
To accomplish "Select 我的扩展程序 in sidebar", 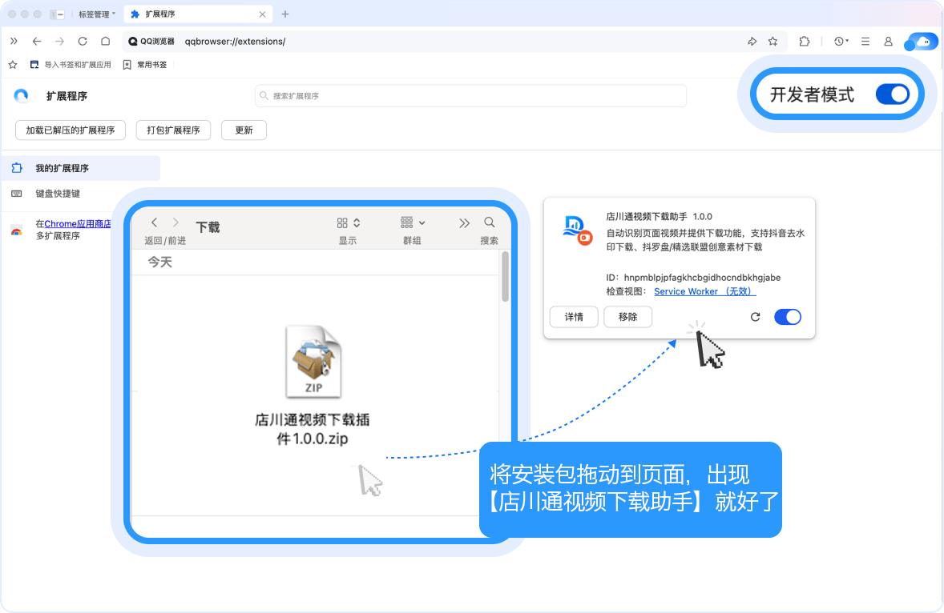I will (x=81, y=168).
